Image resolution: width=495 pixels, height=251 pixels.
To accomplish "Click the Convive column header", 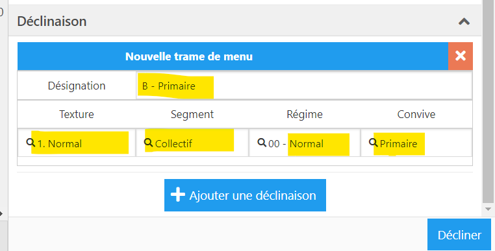I will [416, 114].
